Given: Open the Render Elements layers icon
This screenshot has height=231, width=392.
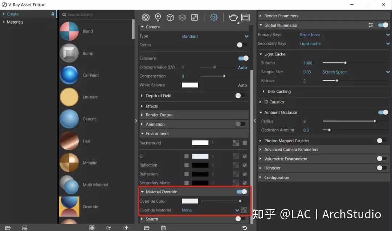Looking at the screenshot, I should (182, 17).
